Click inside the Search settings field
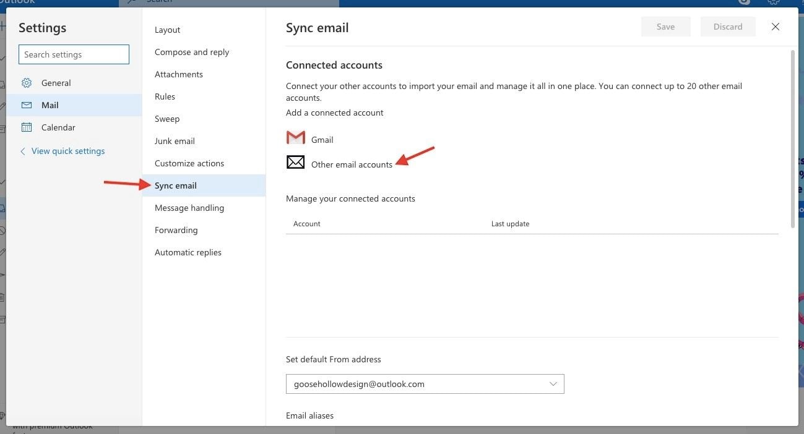 point(73,54)
